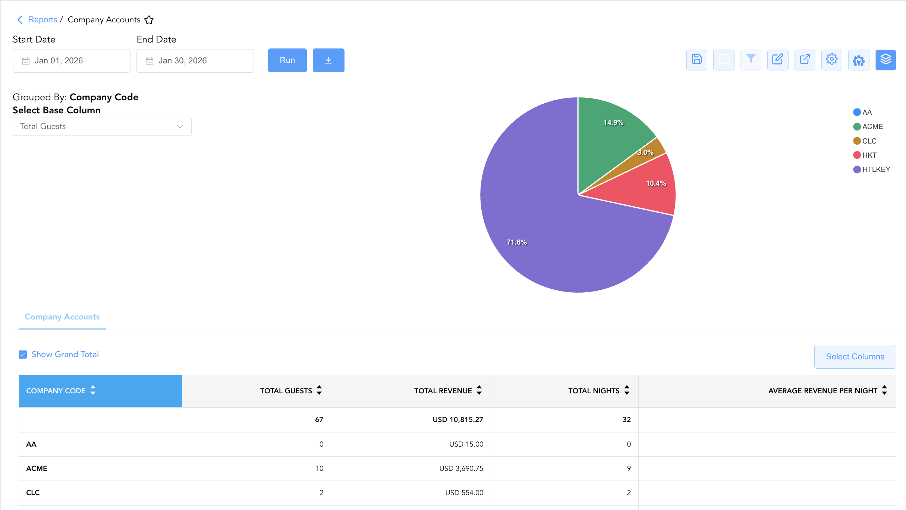Viewport: 906px width, 510px height.
Task: Click the ACME row company code
Action: pos(37,469)
